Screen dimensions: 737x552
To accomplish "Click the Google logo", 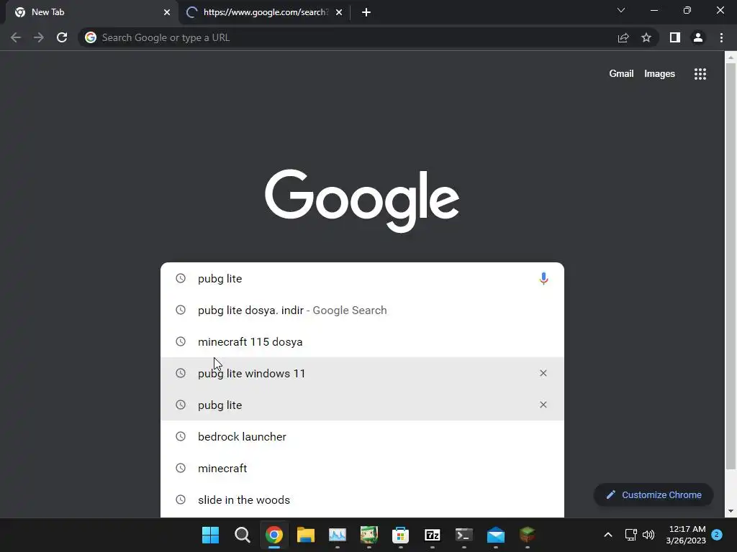I will 362,201.
